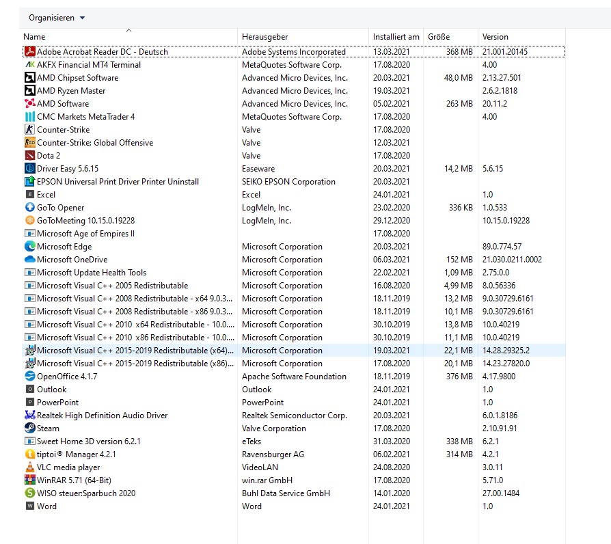Click install date 14.01.2020
This screenshot has width=611, height=544.
[x=391, y=493]
